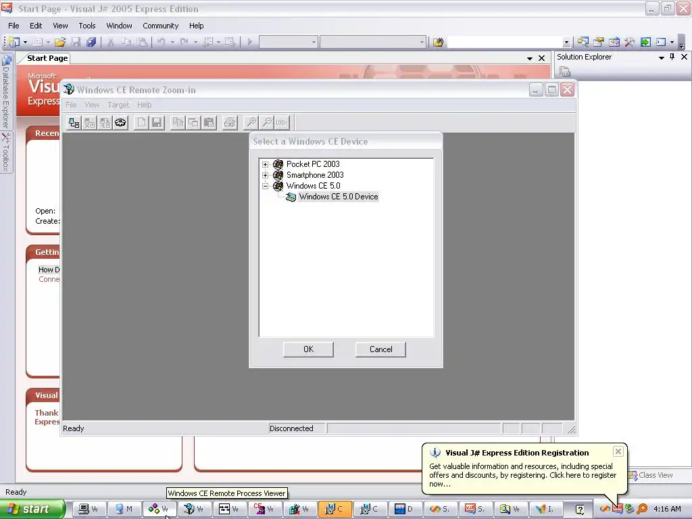Click the Find in Files icon

point(438,42)
